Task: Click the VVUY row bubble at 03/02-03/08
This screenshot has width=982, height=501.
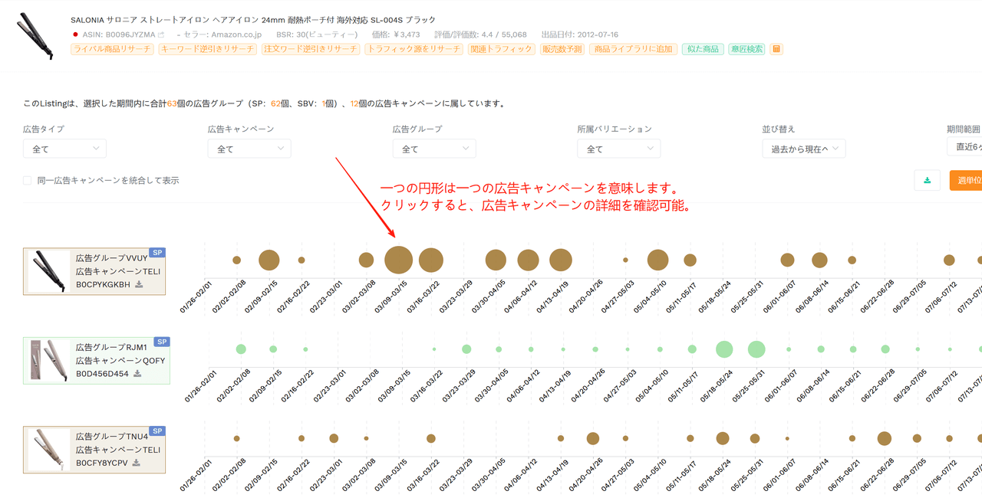Action: (x=366, y=260)
